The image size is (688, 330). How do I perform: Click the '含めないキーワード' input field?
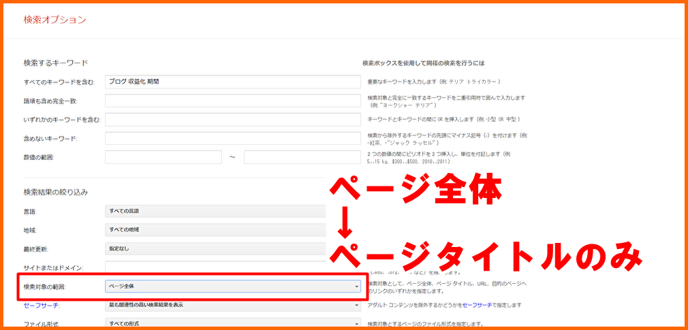(232, 139)
